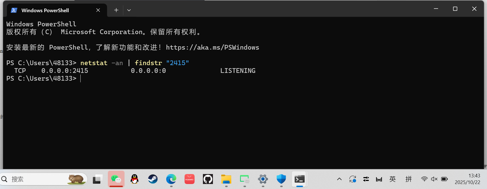Click the search magnifier icon in taskbar

[x=5, y=179]
